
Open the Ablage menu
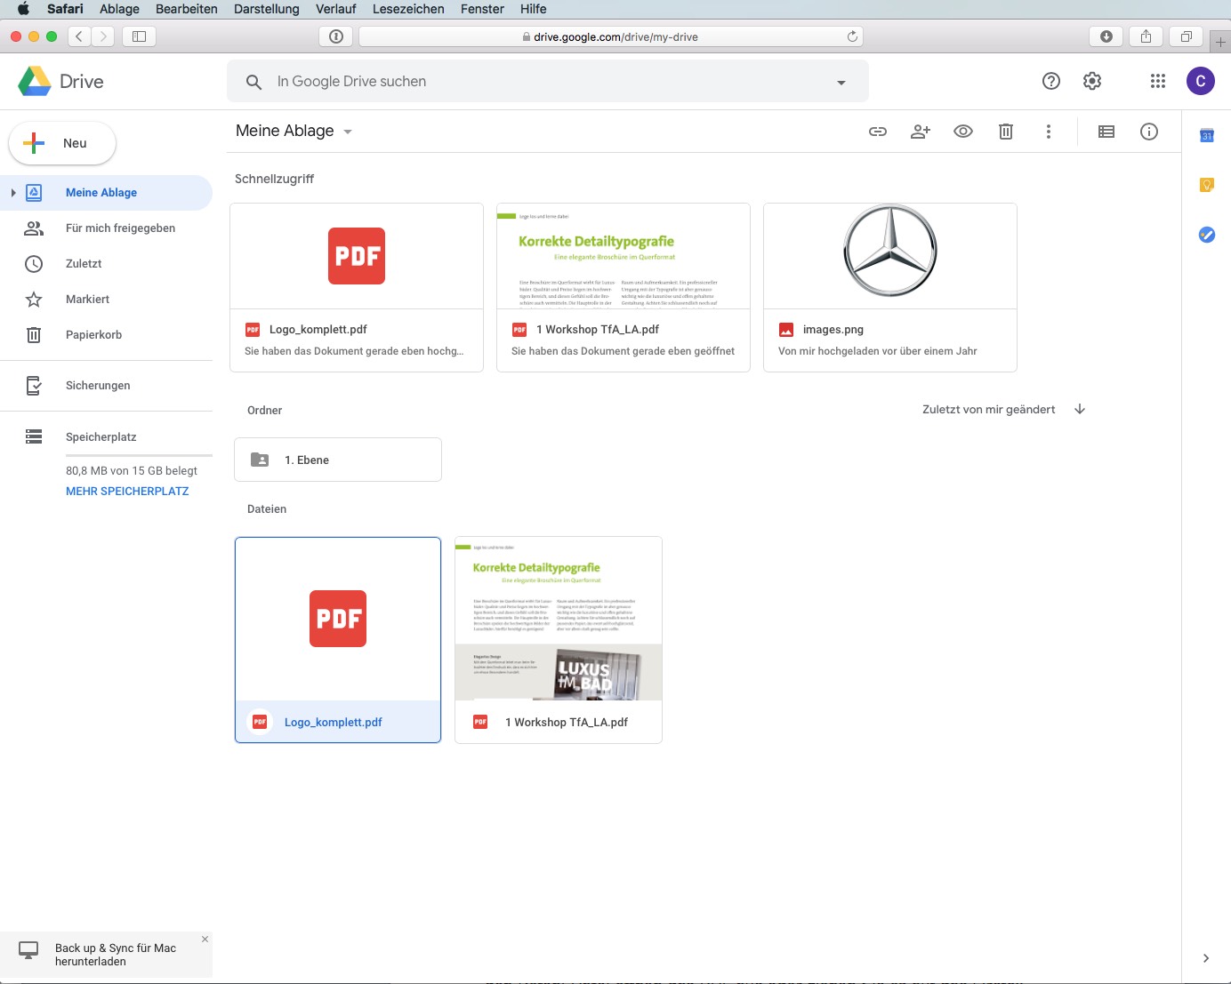119,9
